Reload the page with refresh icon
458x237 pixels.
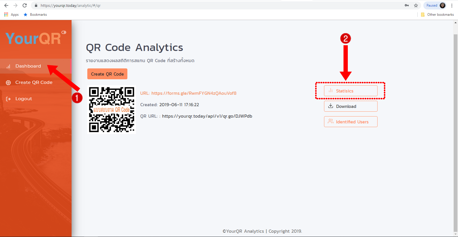click(25, 5)
